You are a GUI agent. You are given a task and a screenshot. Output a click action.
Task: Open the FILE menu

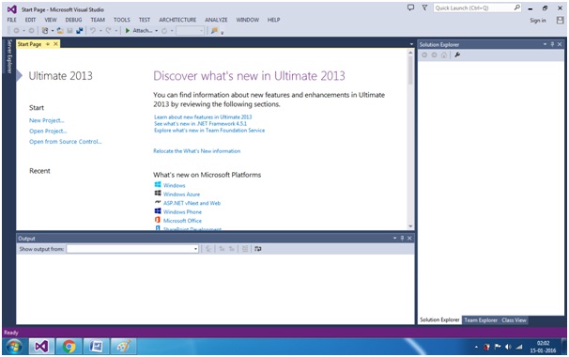point(11,20)
